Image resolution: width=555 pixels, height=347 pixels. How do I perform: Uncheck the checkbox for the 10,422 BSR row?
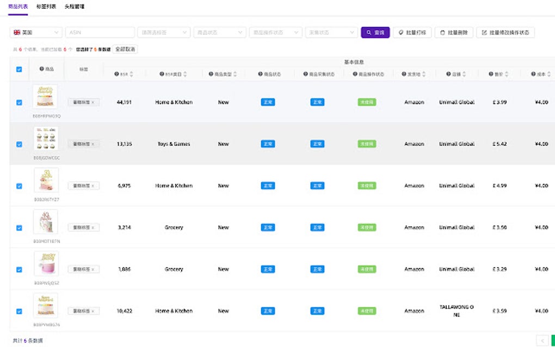[x=19, y=311]
